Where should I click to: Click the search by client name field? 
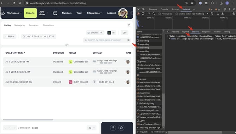click(107, 40)
